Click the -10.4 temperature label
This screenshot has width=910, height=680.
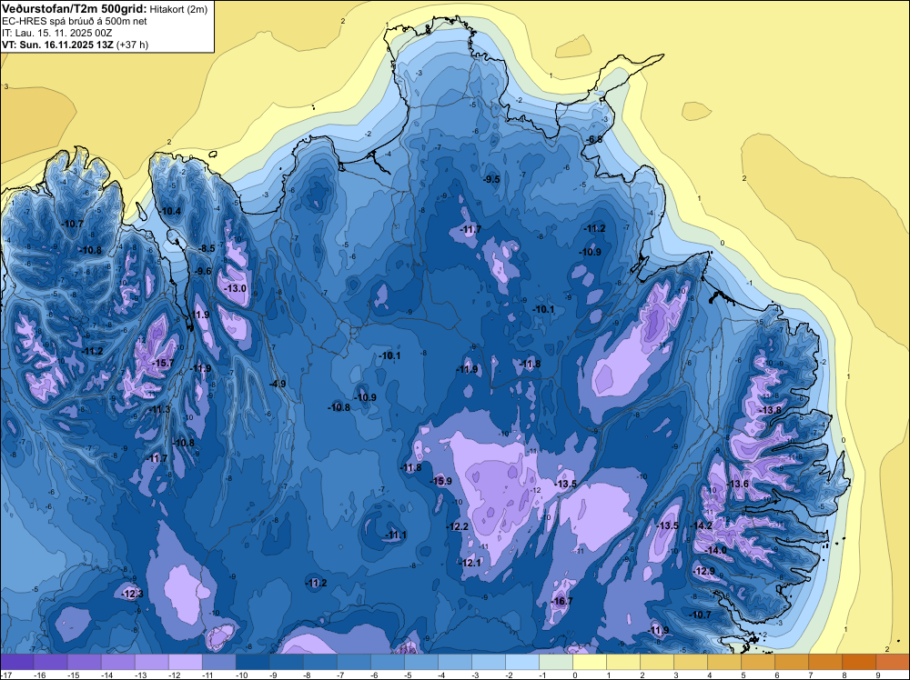point(170,211)
